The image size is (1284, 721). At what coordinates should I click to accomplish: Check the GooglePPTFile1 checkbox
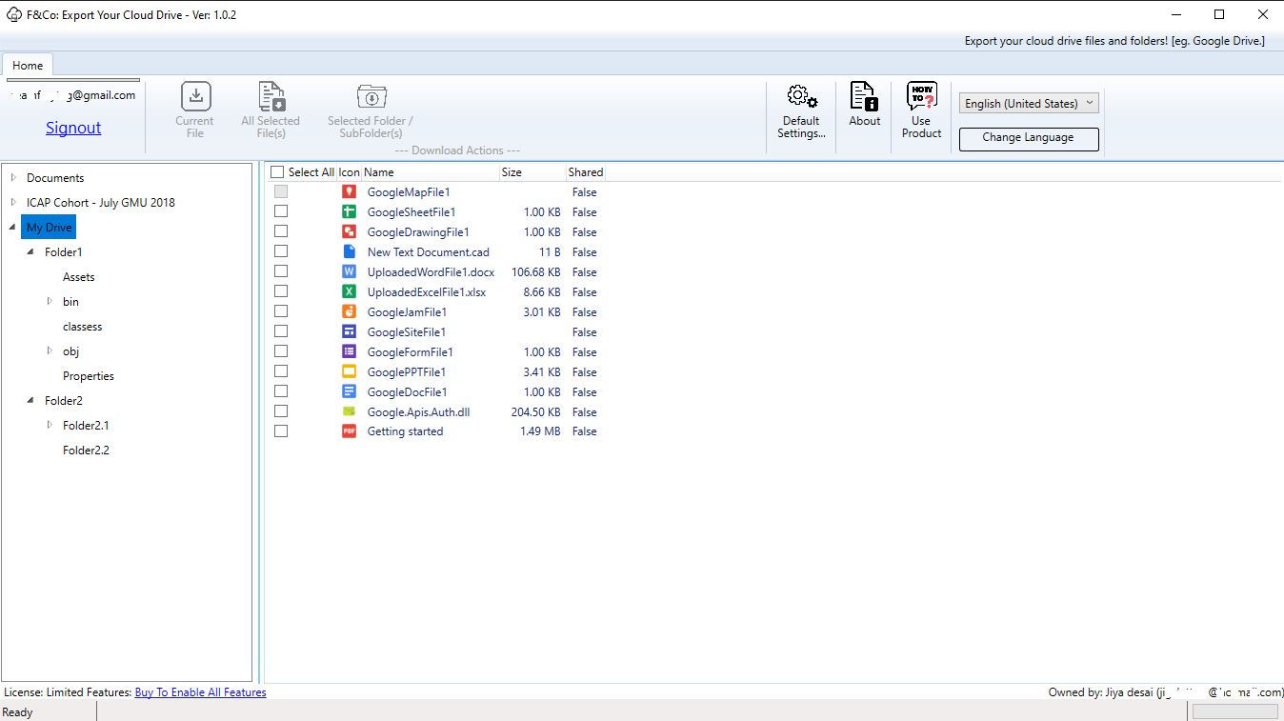click(281, 371)
